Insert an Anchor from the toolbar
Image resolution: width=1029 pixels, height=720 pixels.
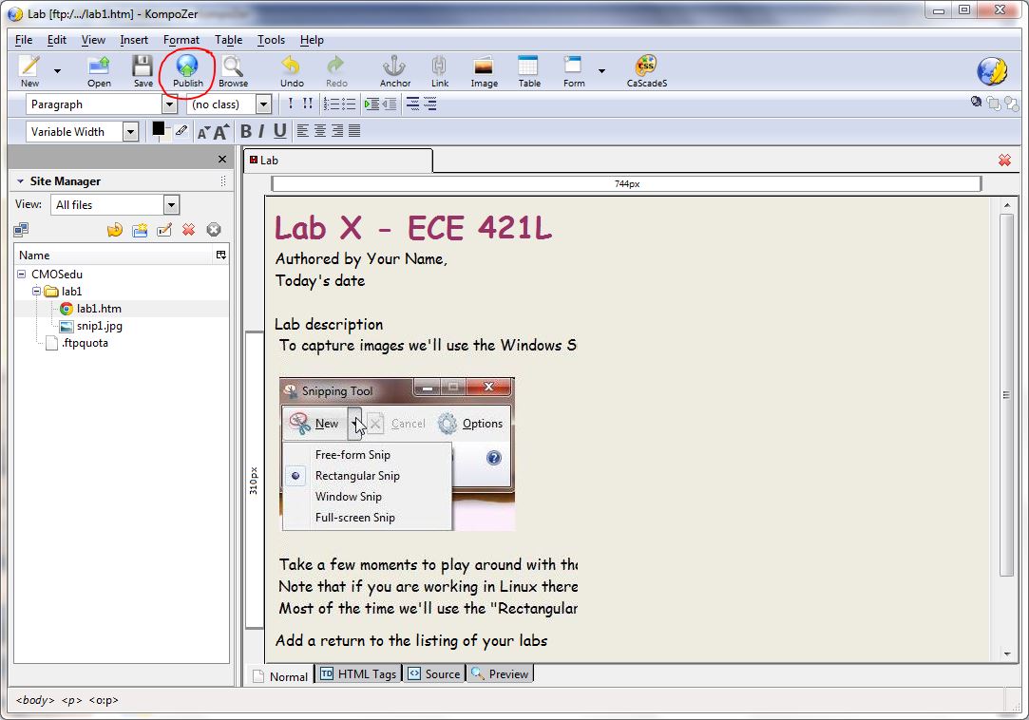click(394, 68)
